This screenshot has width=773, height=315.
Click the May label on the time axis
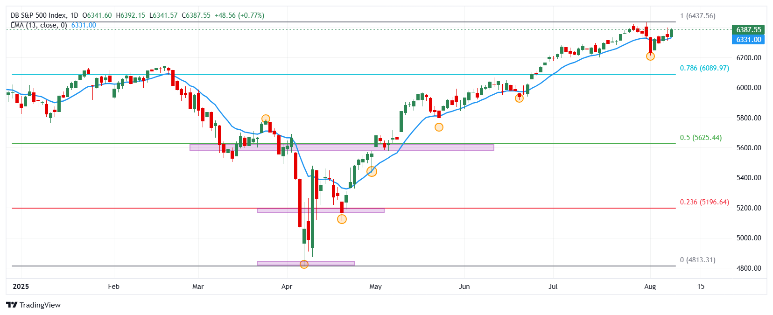375,287
